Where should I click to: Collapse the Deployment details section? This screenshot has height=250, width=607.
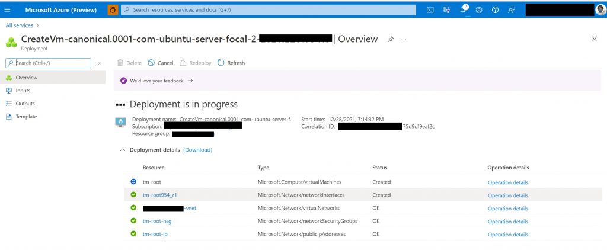(123, 150)
